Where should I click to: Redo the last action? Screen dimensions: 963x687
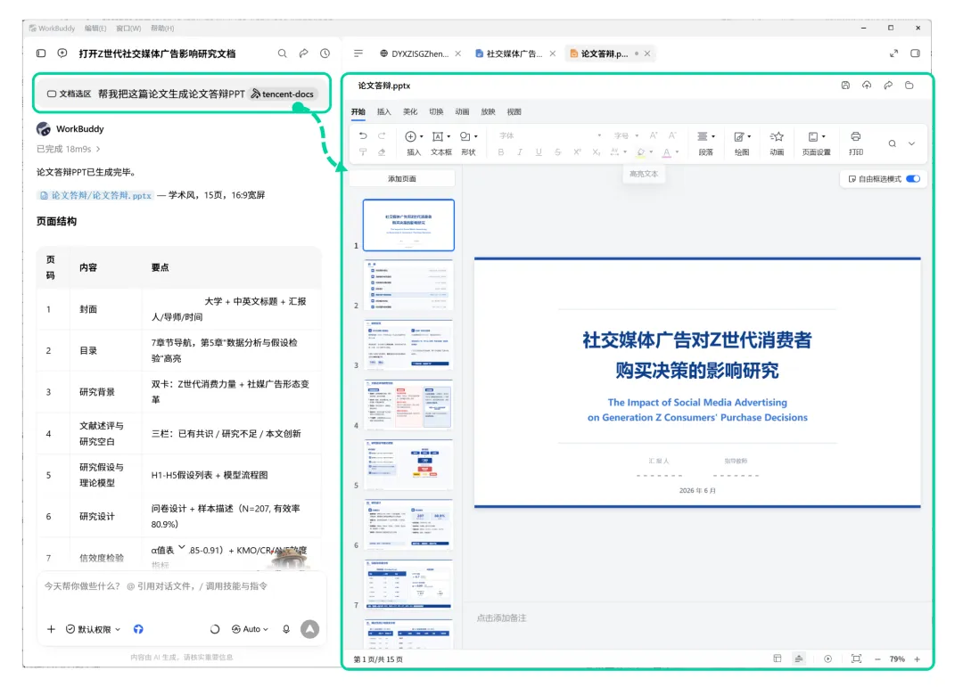382,135
